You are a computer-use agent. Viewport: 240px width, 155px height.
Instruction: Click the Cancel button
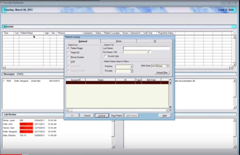click(x=87, y=116)
